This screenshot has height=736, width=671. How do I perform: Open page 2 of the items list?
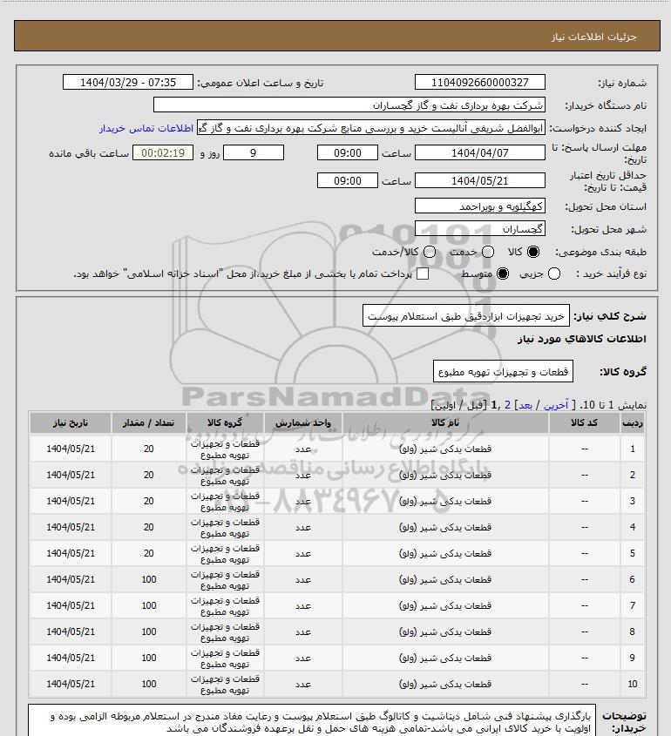click(x=507, y=405)
